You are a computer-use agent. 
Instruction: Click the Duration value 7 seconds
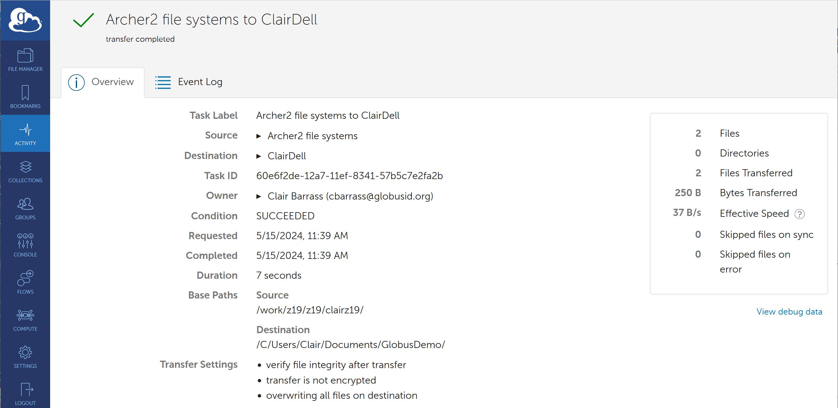pos(279,275)
